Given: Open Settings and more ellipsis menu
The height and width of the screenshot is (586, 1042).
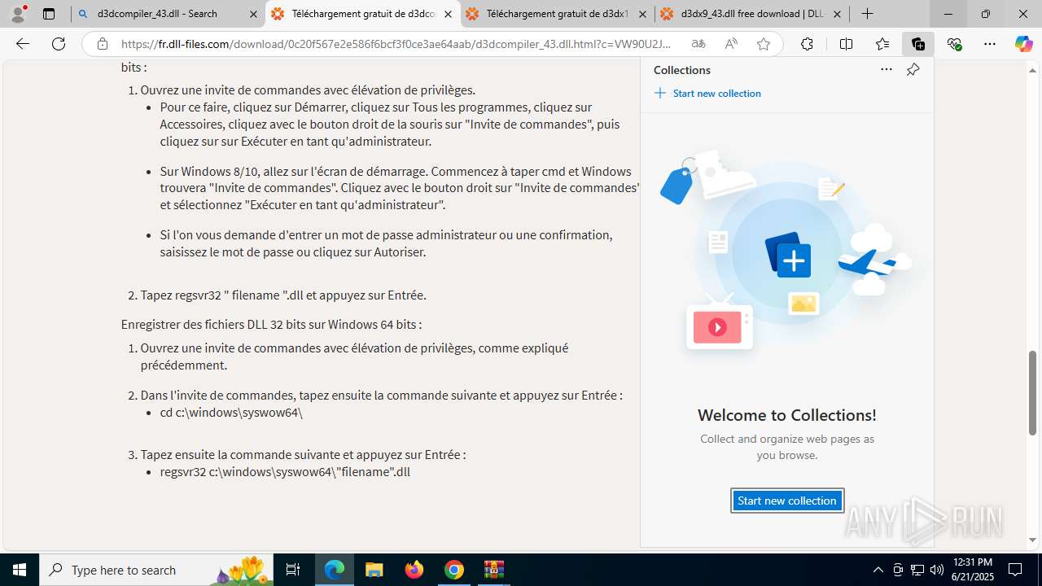Looking at the screenshot, I should pos(990,44).
